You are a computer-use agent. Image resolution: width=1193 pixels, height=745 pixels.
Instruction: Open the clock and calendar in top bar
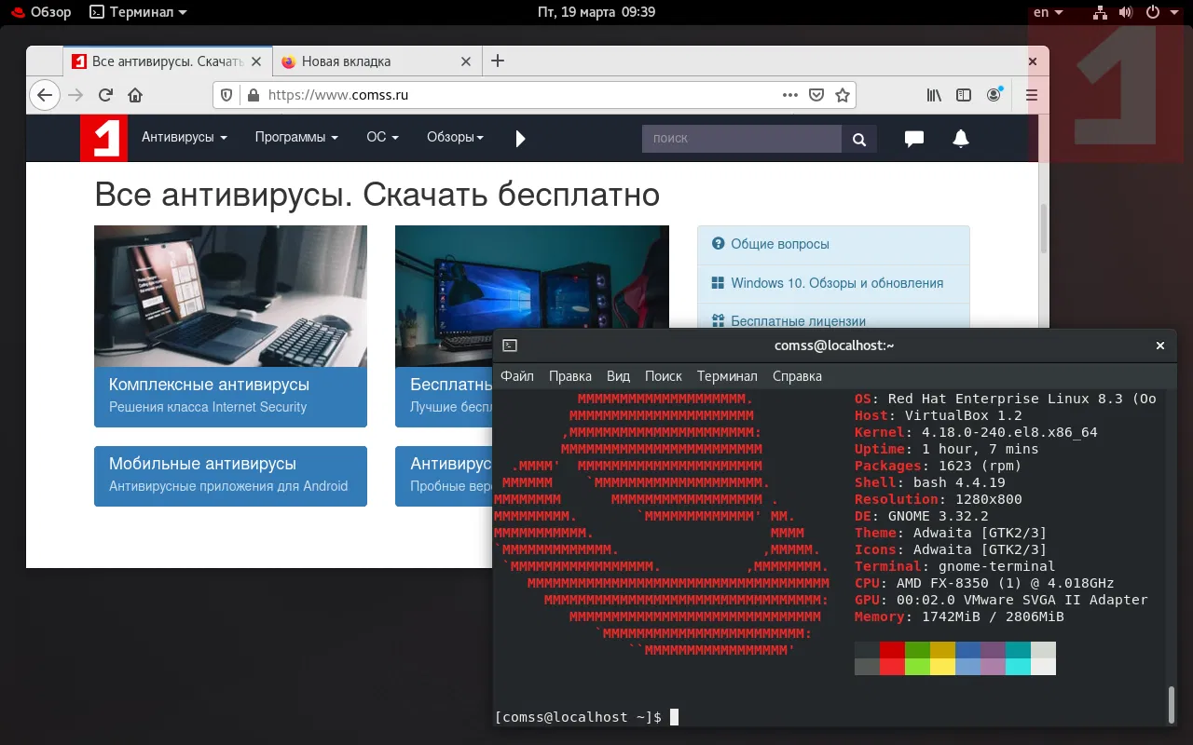596,12
